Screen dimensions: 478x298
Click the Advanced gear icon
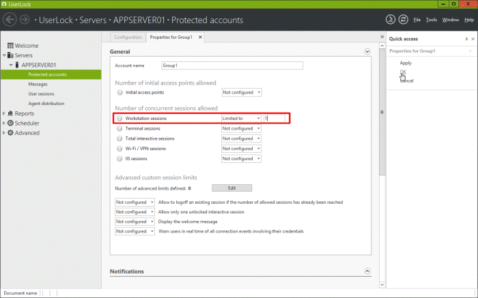10,133
